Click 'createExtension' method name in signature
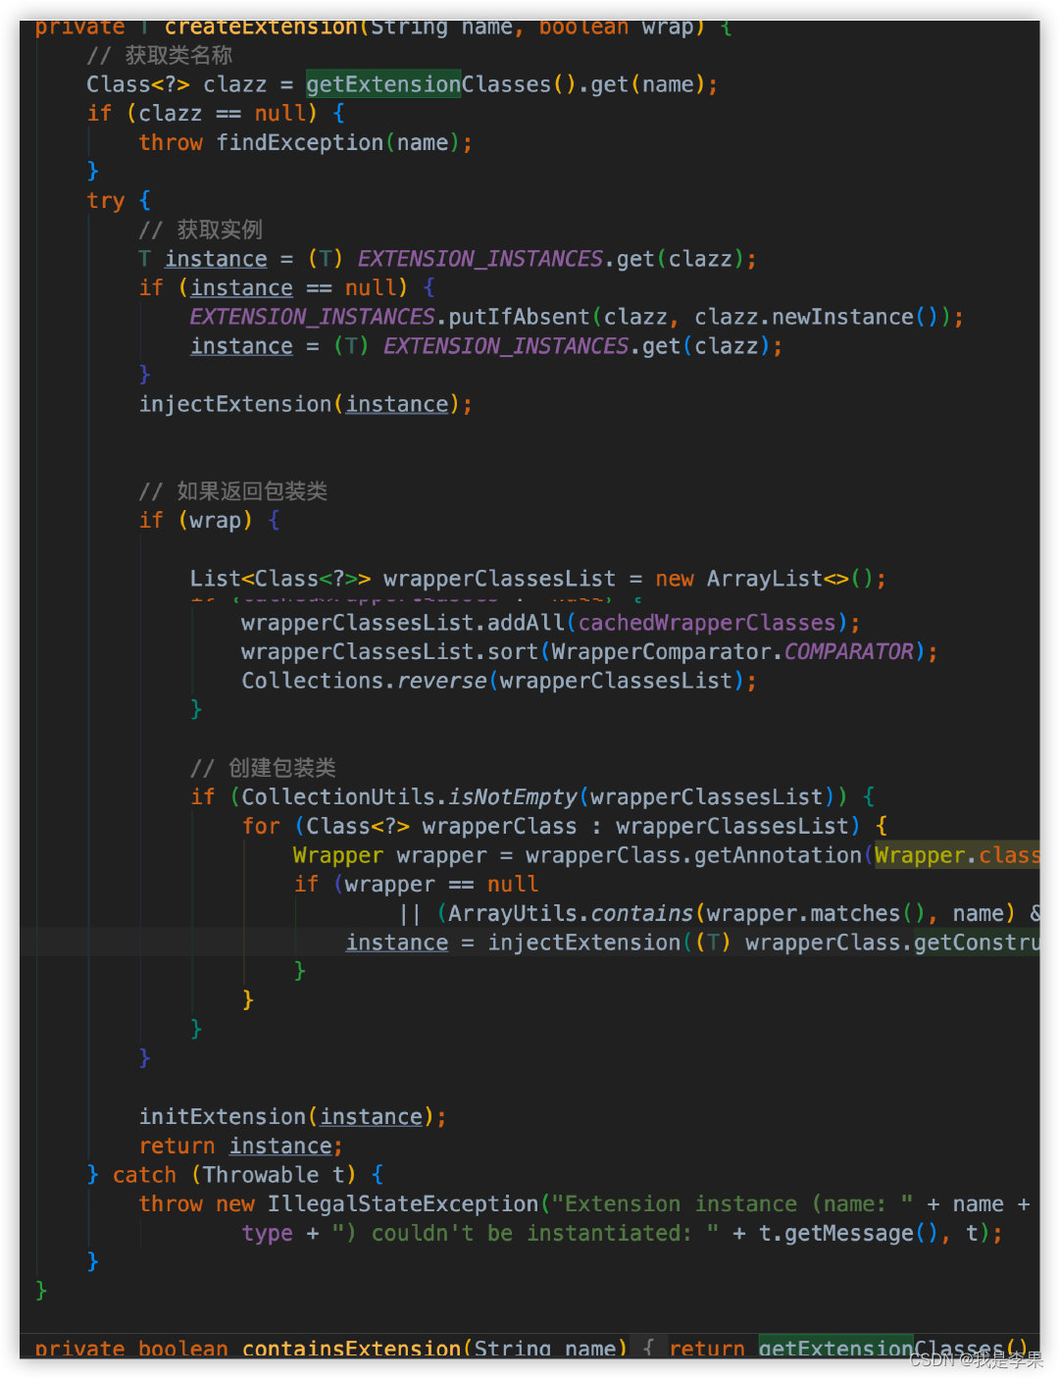 click(x=261, y=27)
